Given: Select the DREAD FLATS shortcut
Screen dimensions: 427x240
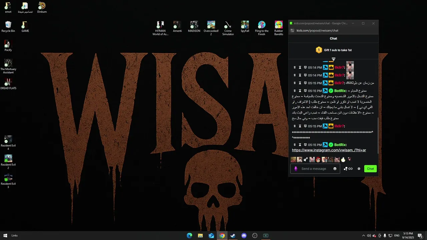Looking at the screenshot, I should tap(8, 84).
